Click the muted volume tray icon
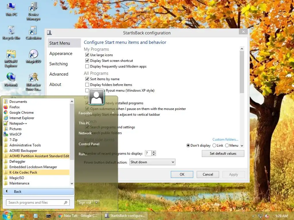 [267, 216]
